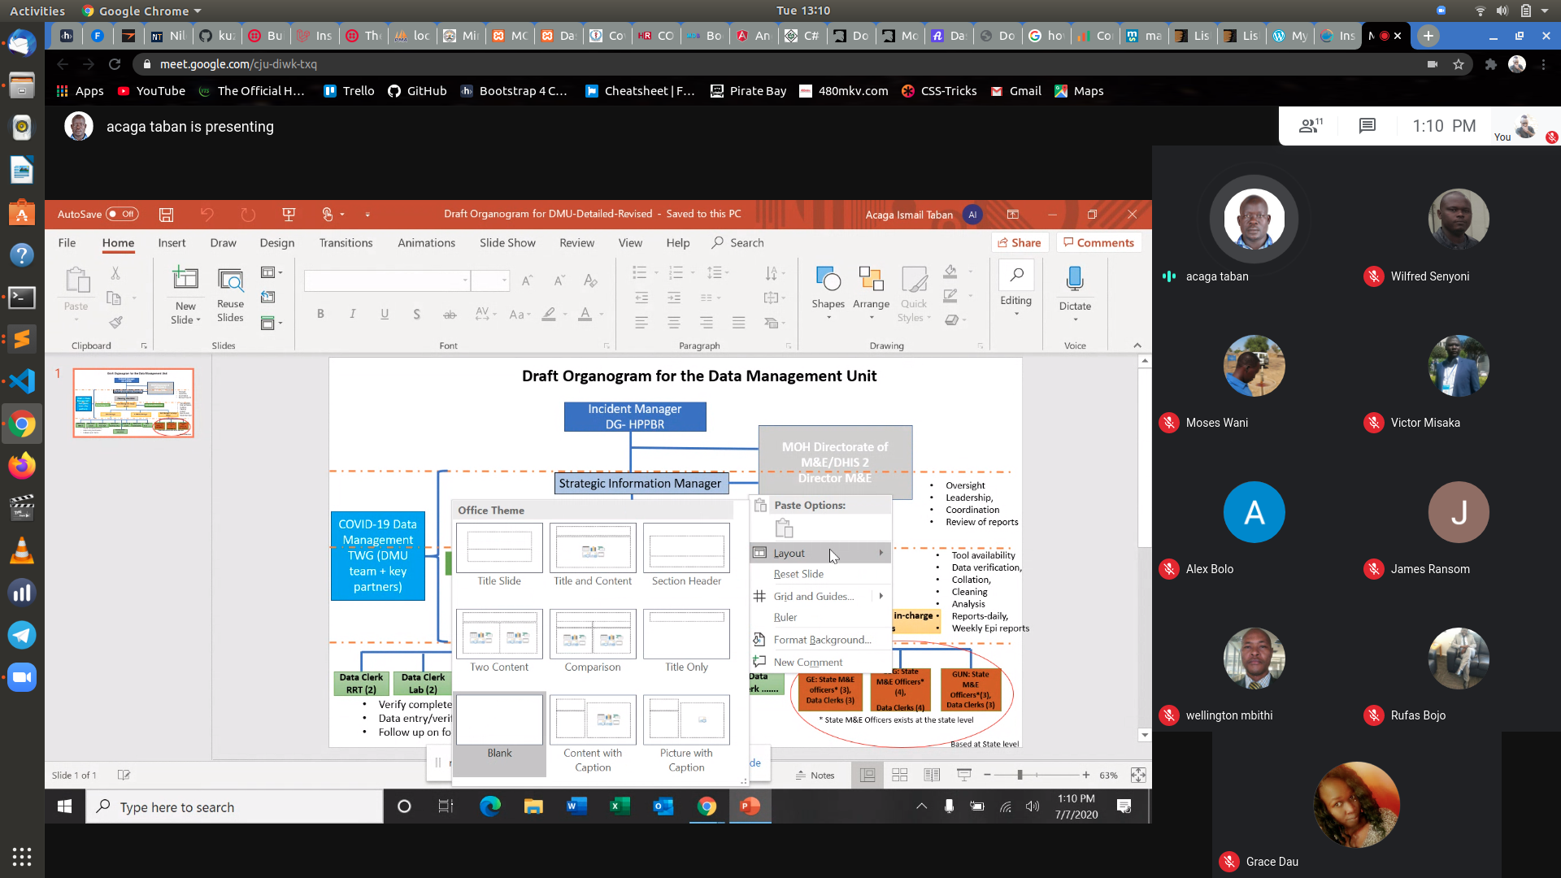Viewport: 1561px width, 878px height.
Task: Toggle Normal view in status bar
Action: point(867,776)
